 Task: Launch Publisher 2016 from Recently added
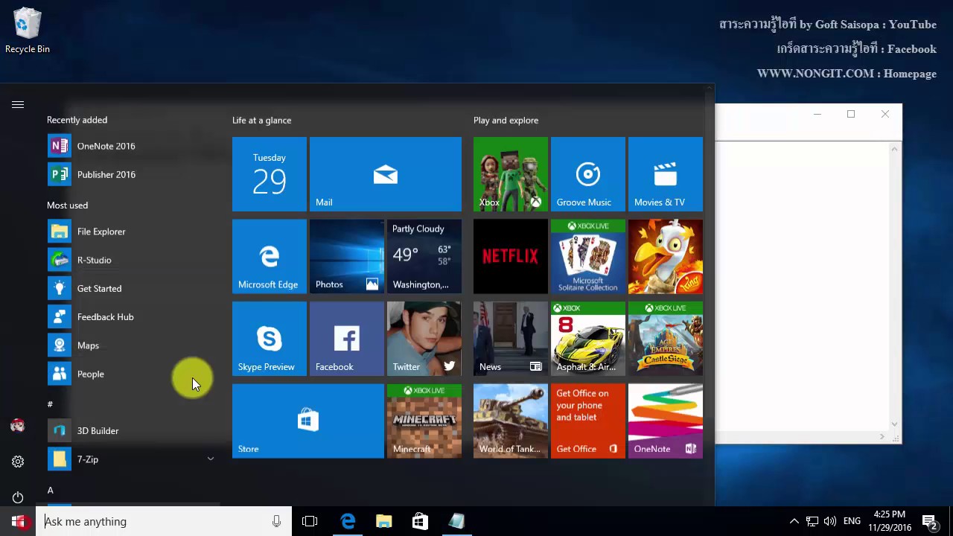pos(133,174)
